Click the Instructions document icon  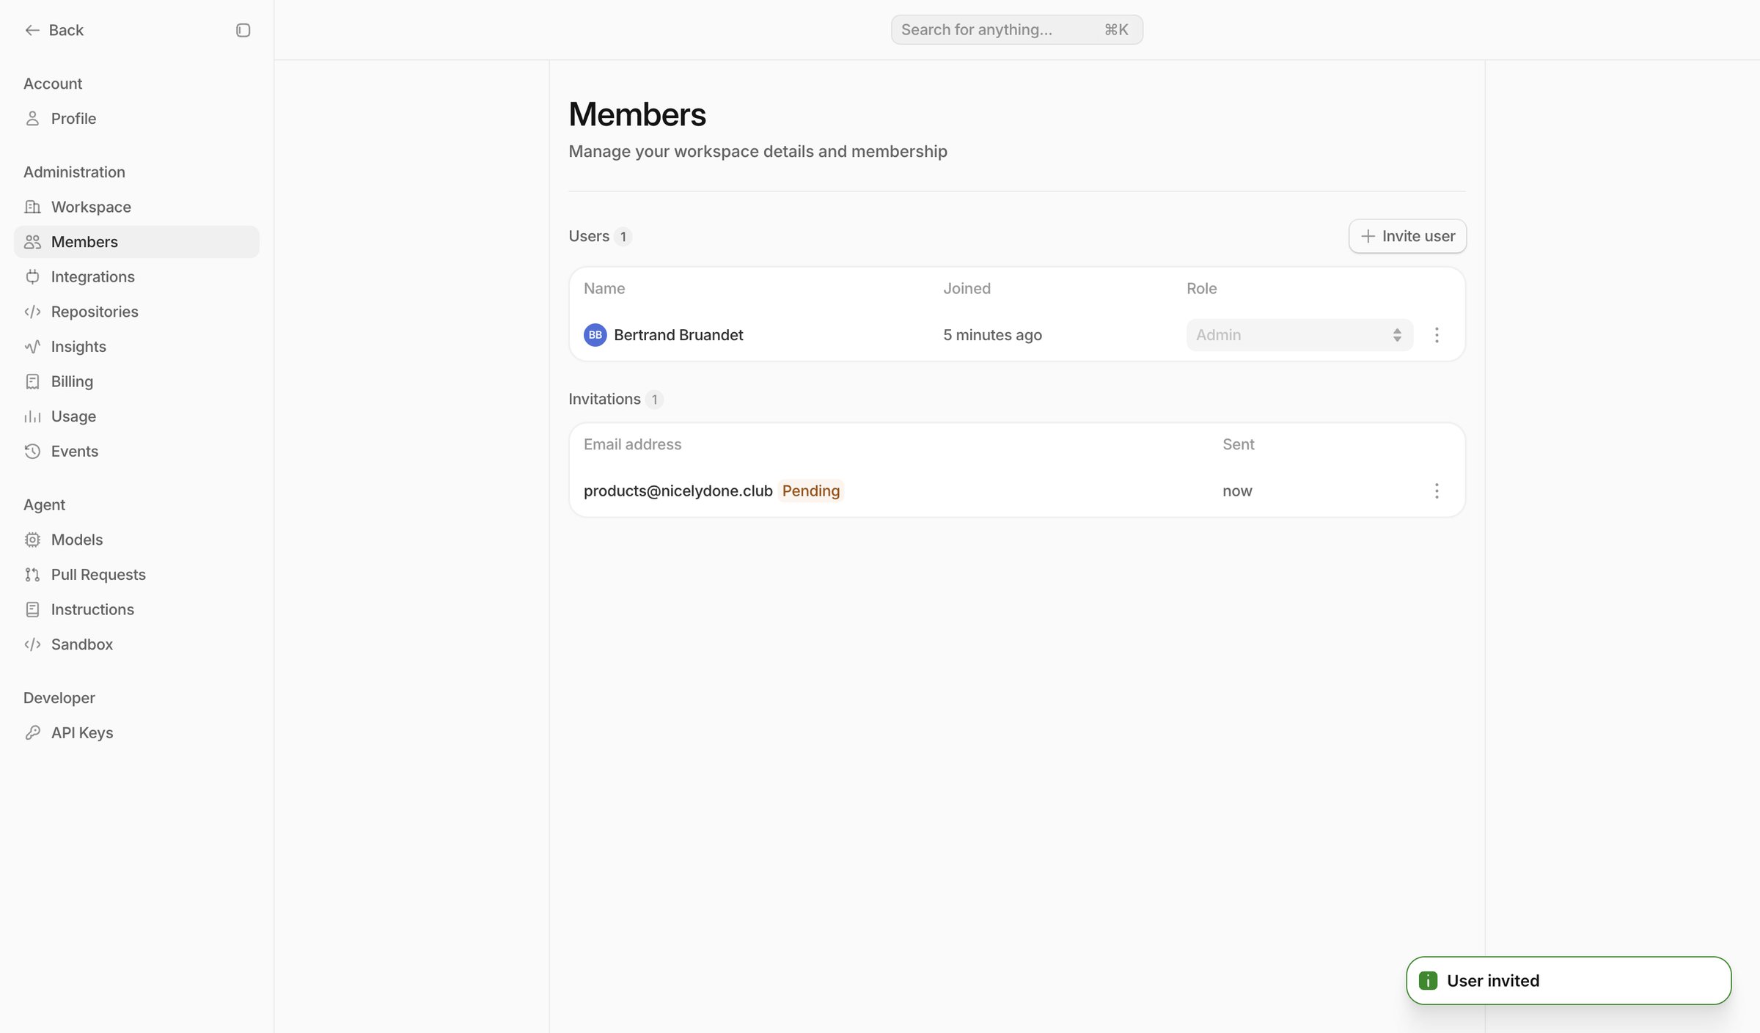tap(32, 609)
